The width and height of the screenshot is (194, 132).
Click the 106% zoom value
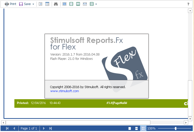151,128
